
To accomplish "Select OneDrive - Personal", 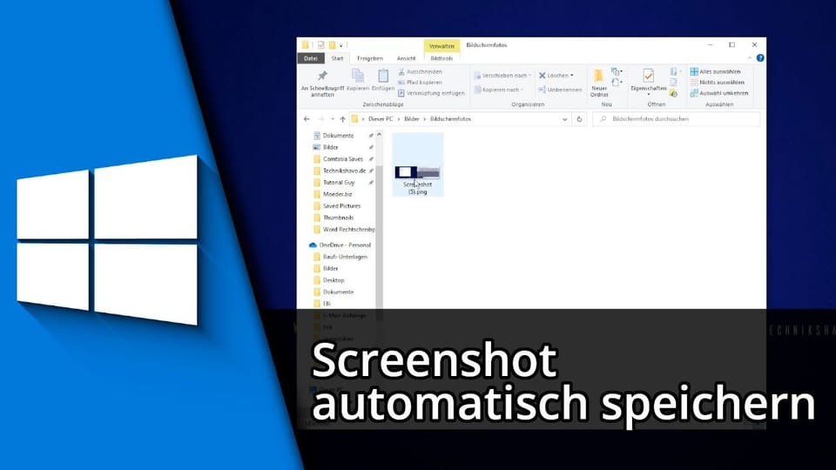I will [345, 245].
